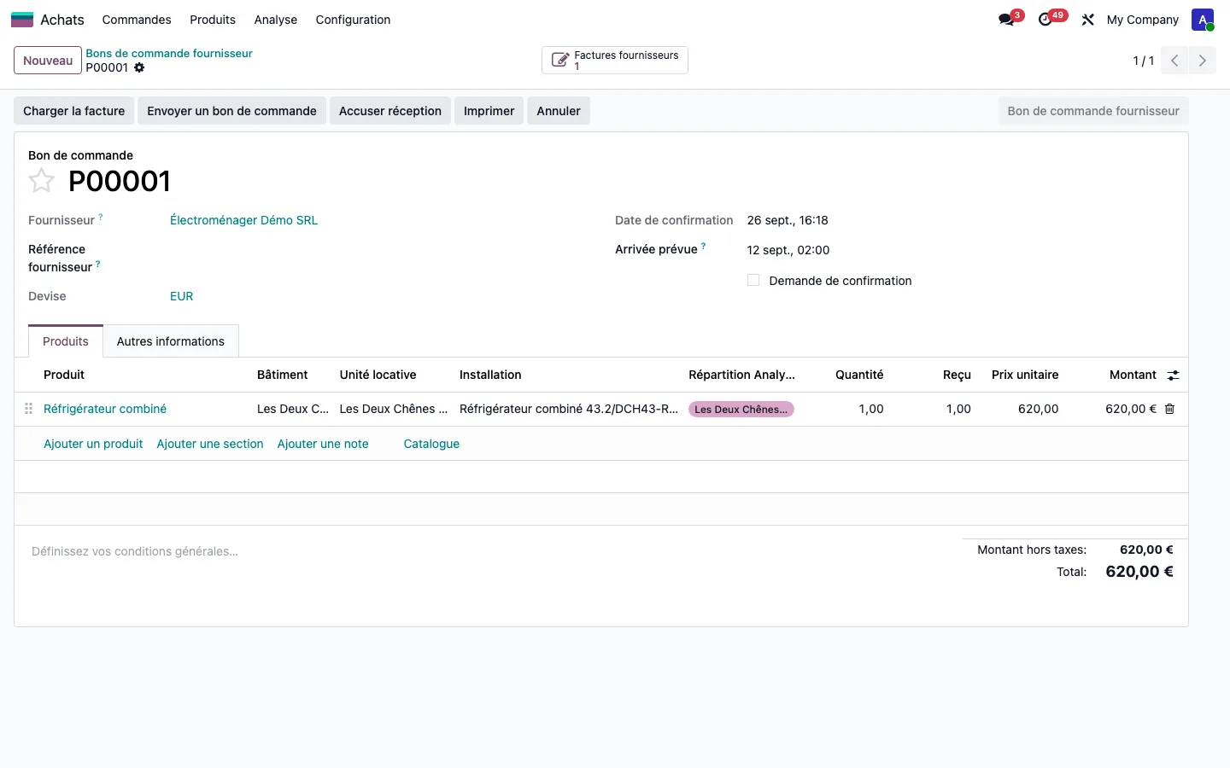
Task: Switch company via My Company
Action: point(1143,20)
